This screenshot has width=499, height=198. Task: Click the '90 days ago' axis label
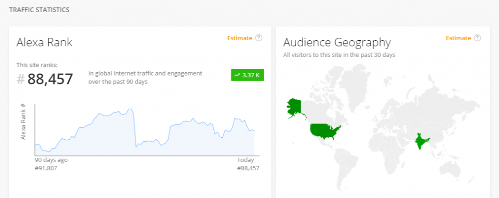tap(51, 160)
